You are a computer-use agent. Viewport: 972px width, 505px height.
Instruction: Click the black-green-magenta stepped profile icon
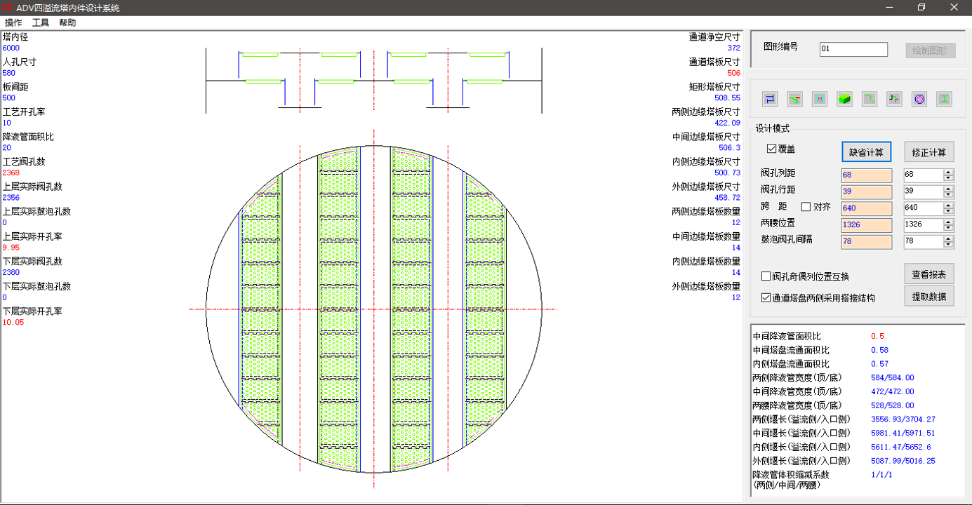click(894, 100)
